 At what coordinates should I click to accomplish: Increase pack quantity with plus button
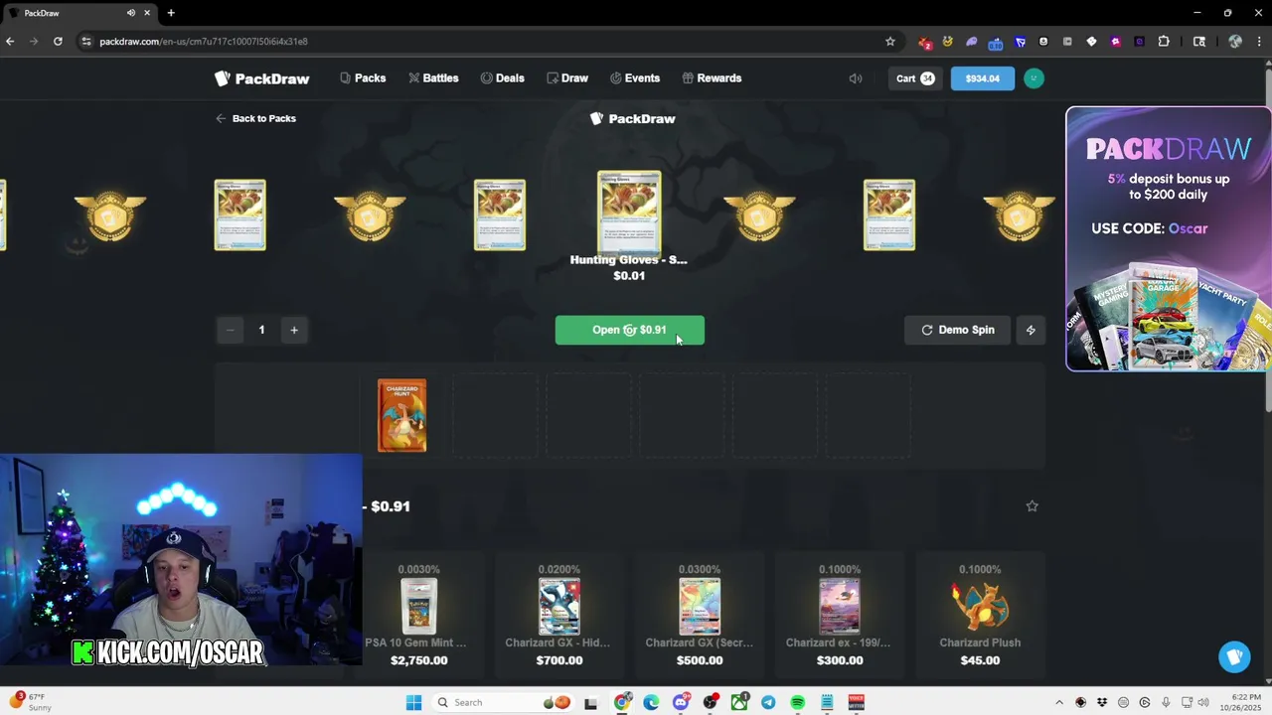[x=294, y=330]
